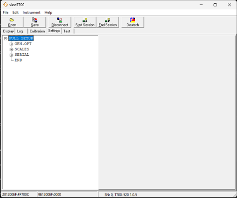This screenshot has width=237, height=198.
Task: Open the Instrument menu
Action: 31,12
